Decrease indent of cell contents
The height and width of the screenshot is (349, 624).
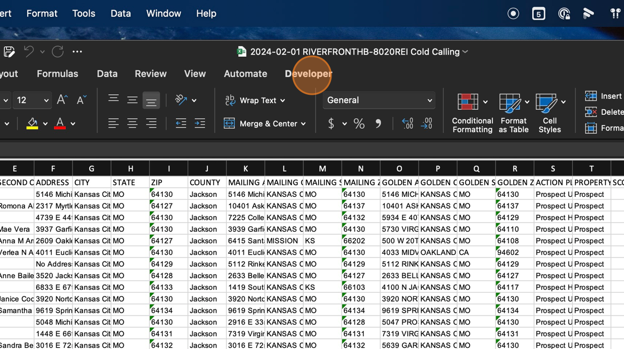(181, 124)
